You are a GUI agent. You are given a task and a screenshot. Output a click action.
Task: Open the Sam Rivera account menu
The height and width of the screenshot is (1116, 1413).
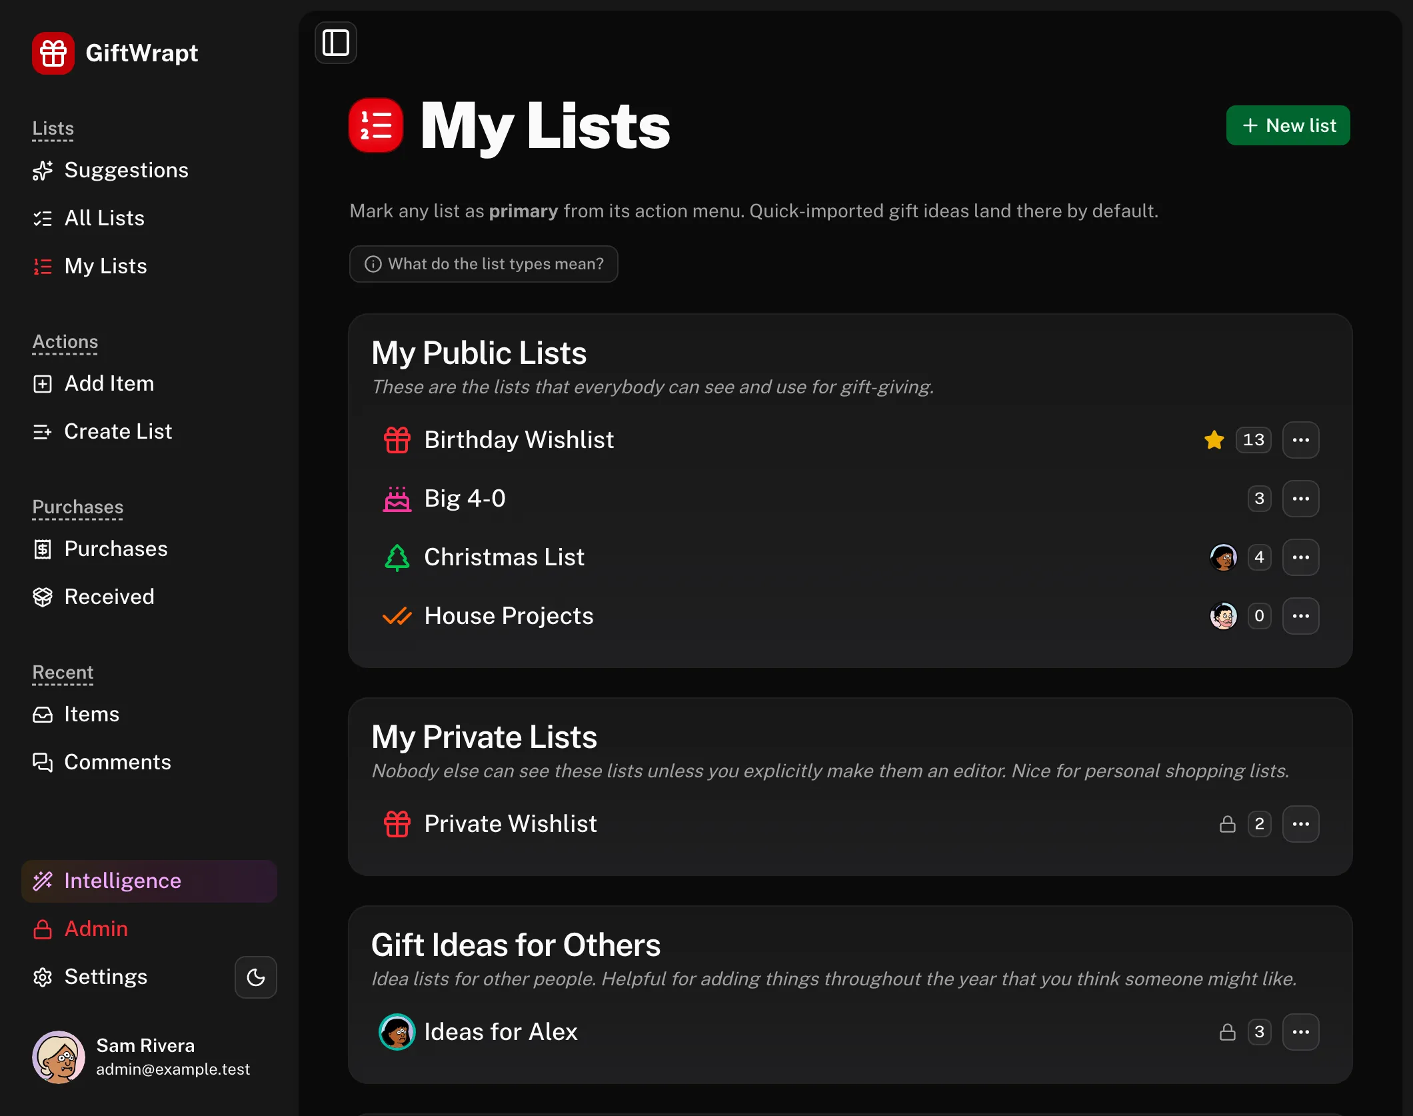click(x=149, y=1057)
